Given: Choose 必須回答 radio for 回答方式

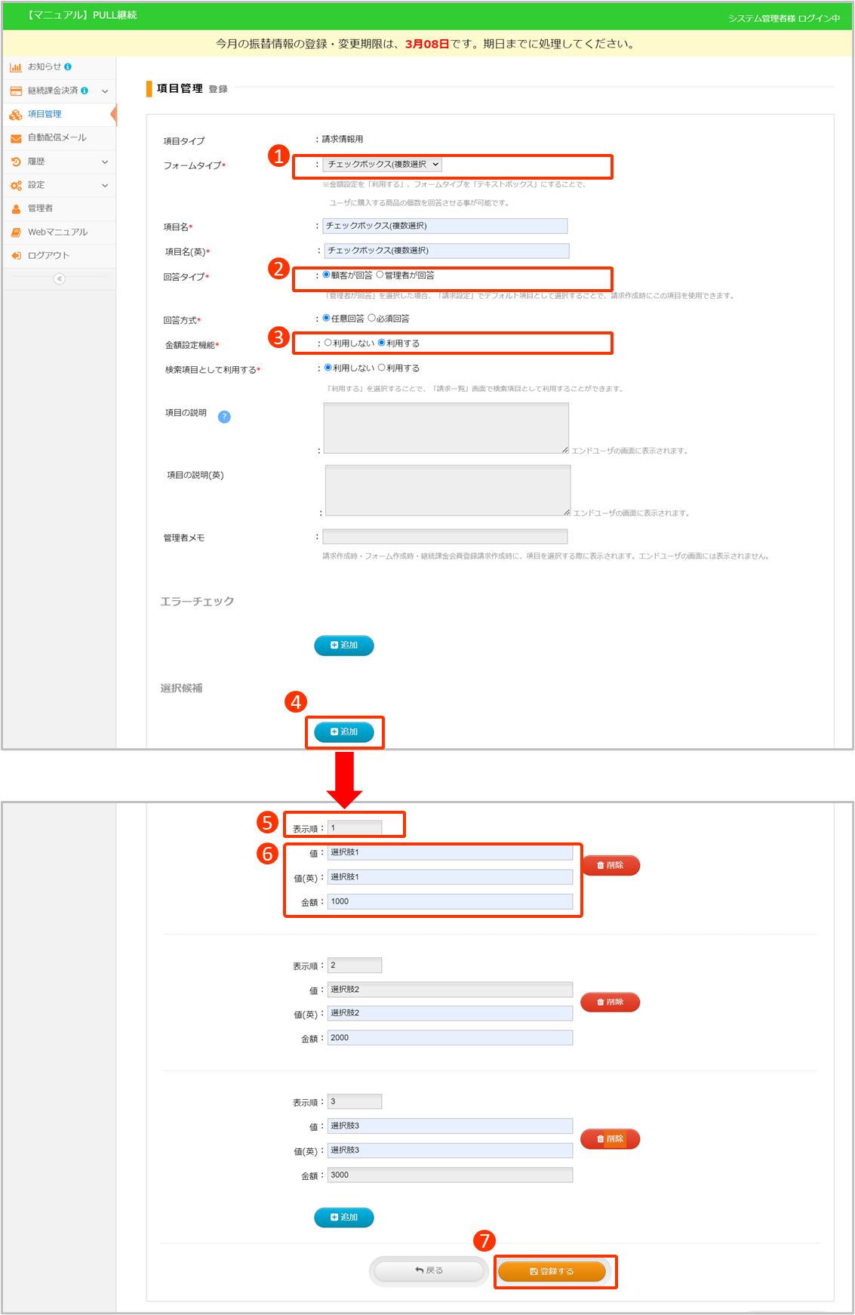Looking at the screenshot, I should point(371,318).
